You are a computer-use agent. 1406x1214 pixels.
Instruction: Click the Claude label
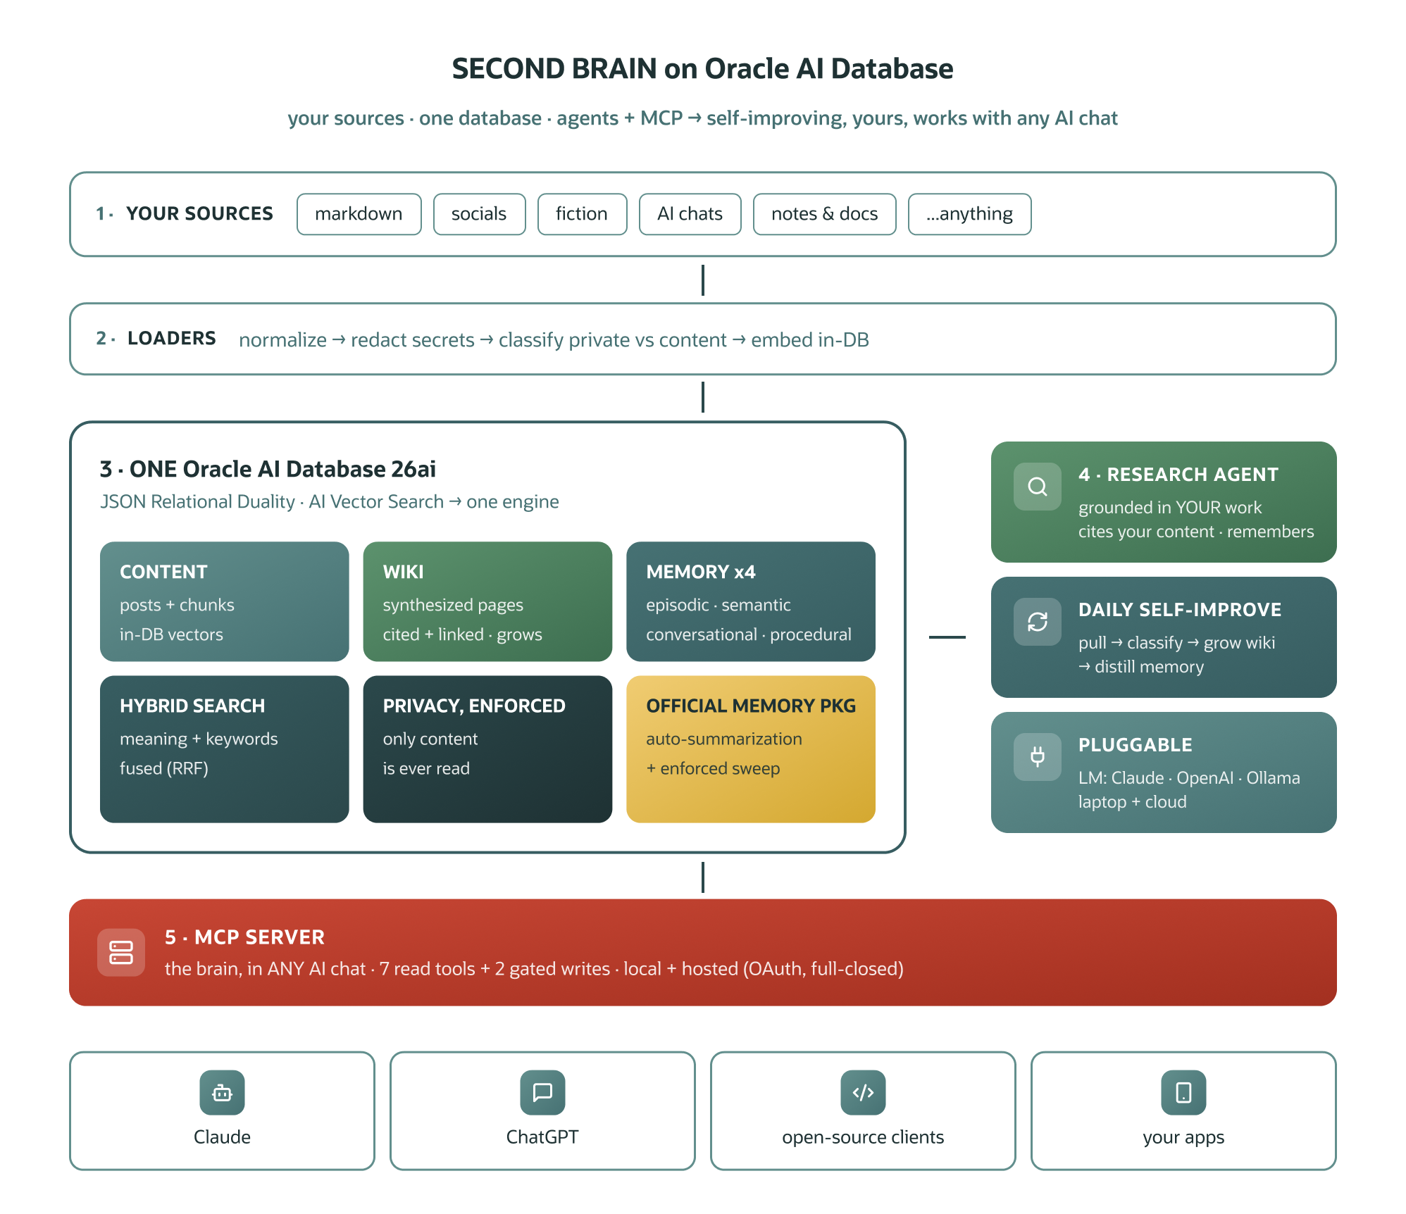[222, 1137]
